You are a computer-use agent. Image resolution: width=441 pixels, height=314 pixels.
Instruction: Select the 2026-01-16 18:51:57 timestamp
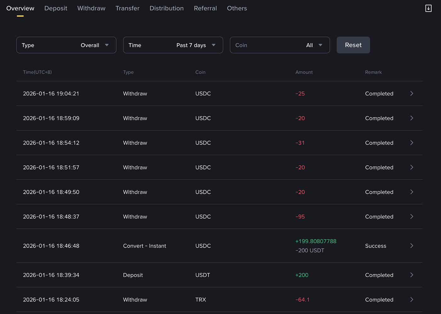51,167
